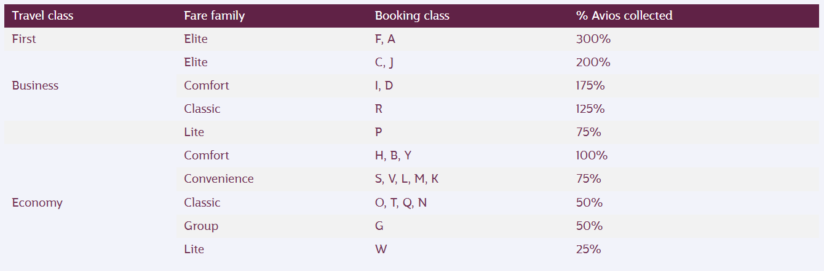This screenshot has height=271, width=824.
Task: Select S, V, L, M, K booking classes
Action: [x=406, y=179]
